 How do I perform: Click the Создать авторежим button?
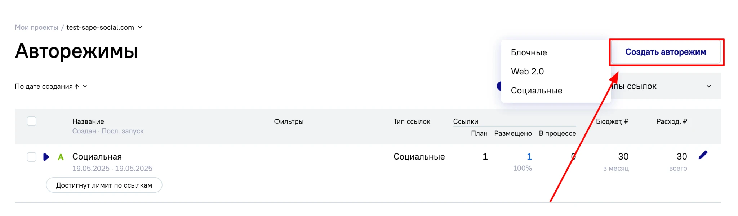pyautogui.click(x=665, y=52)
